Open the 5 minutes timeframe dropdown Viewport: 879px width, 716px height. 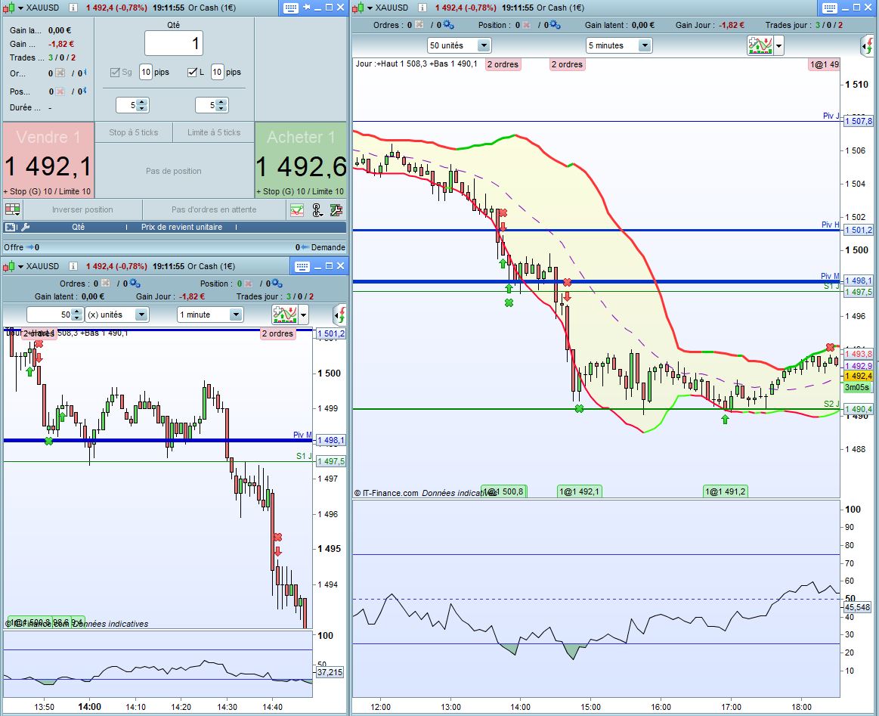[619, 45]
